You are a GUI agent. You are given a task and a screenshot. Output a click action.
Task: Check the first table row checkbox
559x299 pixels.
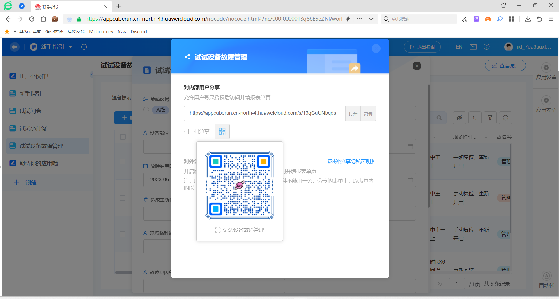[123, 162]
